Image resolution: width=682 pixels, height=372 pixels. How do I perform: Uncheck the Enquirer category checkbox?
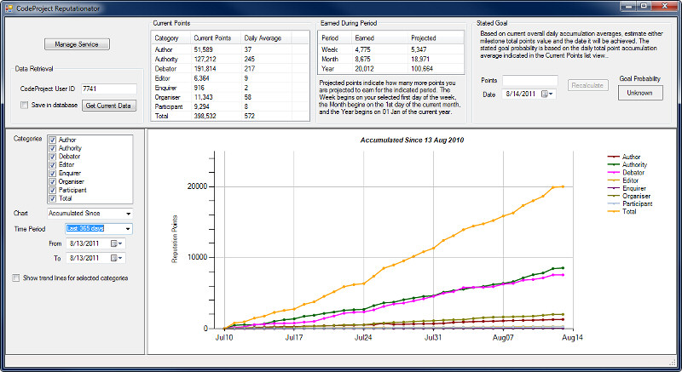click(53, 173)
